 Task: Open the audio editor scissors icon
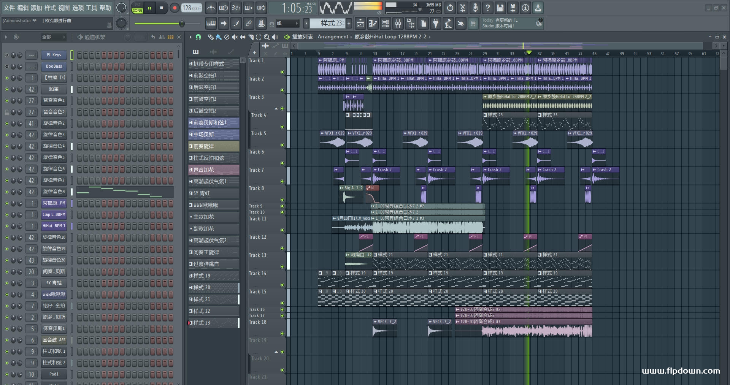pyautogui.click(x=463, y=8)
